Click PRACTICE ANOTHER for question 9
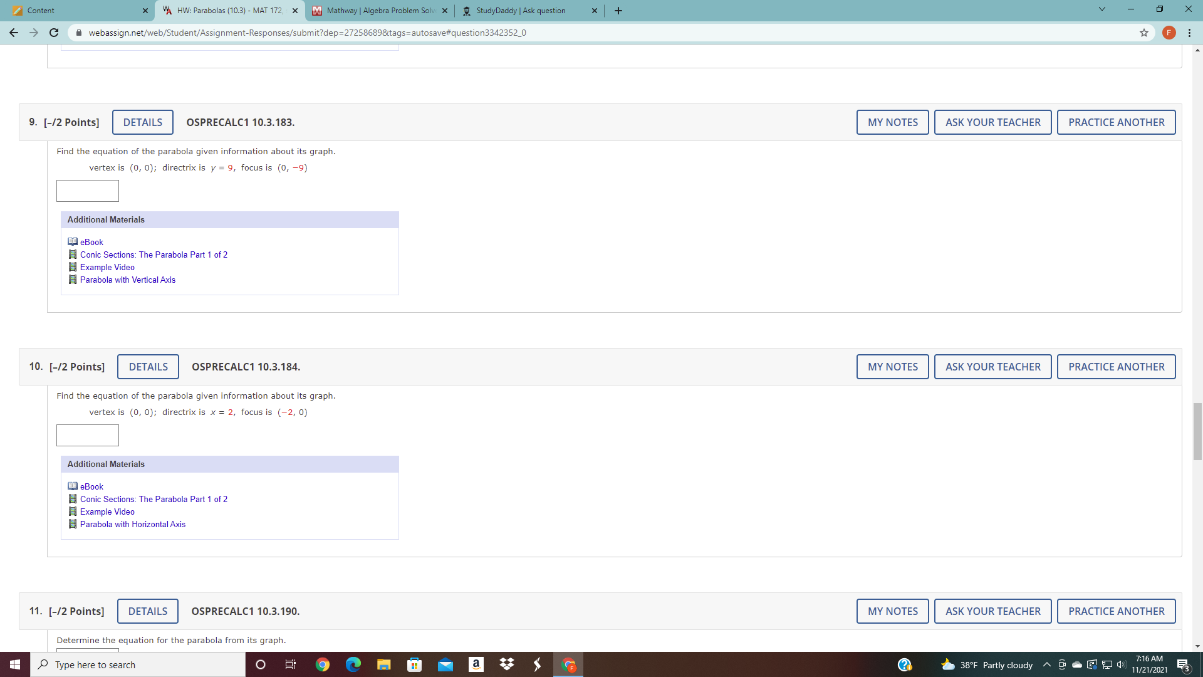The width and height of the screenshot is (1203, 677). [1116, 122]
